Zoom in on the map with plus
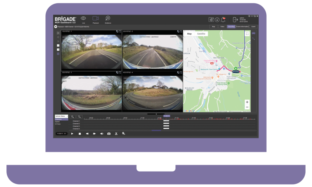Image resolution: width=312 pixels, height=187 pixels. 247,102
